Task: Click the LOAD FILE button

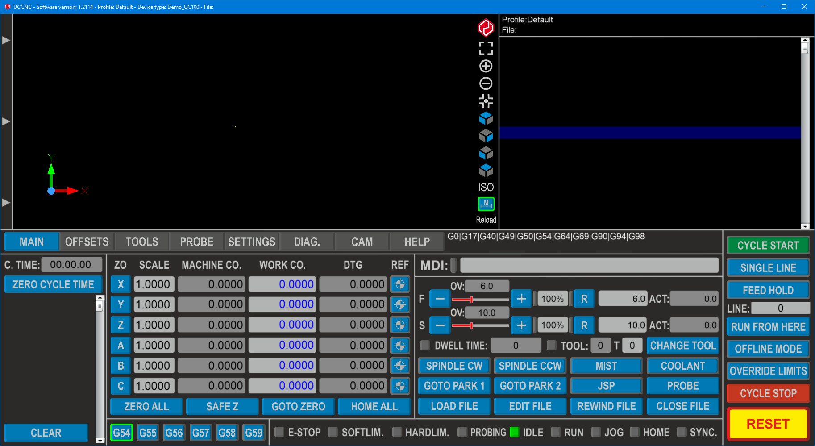Action: pyautogui.click(x=454, y=406)
